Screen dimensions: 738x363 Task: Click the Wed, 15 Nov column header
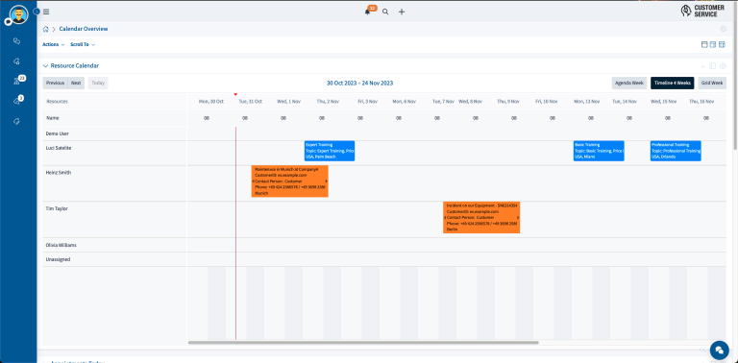pos(663,102)
